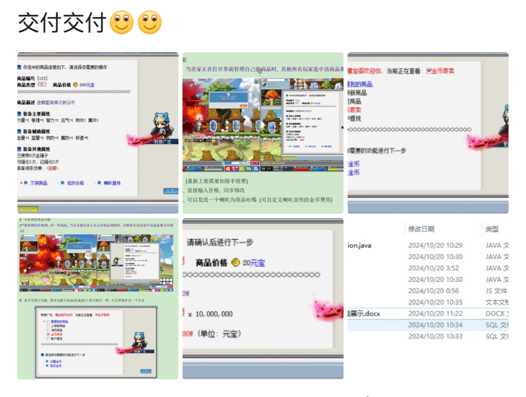
Task: Click 修改价格 in the item info dialog
Action: [x=72, y=183]
